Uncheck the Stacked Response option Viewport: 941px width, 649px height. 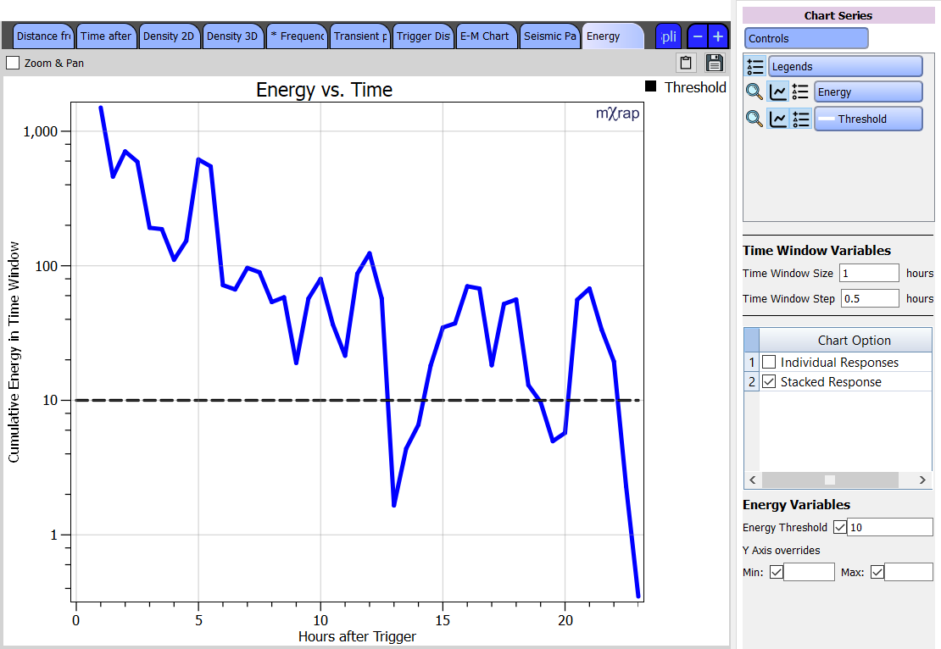click(x=769, y=382)
